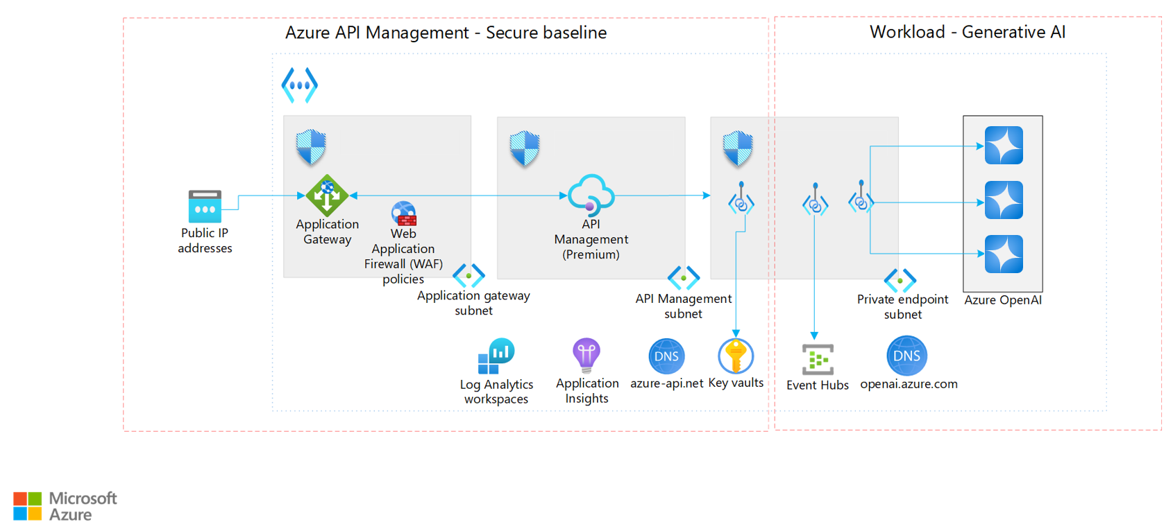Screen dimensions: 1173x531
Task: Open the Application Insights lightbulb icon
Action: (586, 356)
